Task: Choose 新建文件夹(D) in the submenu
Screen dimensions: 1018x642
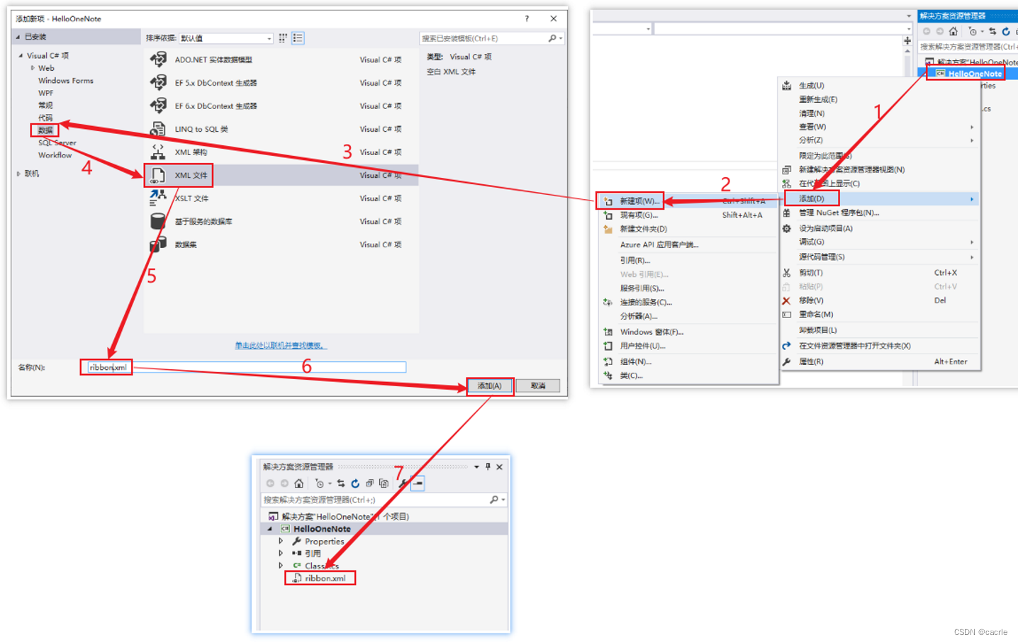Action: tap(688, 229)
